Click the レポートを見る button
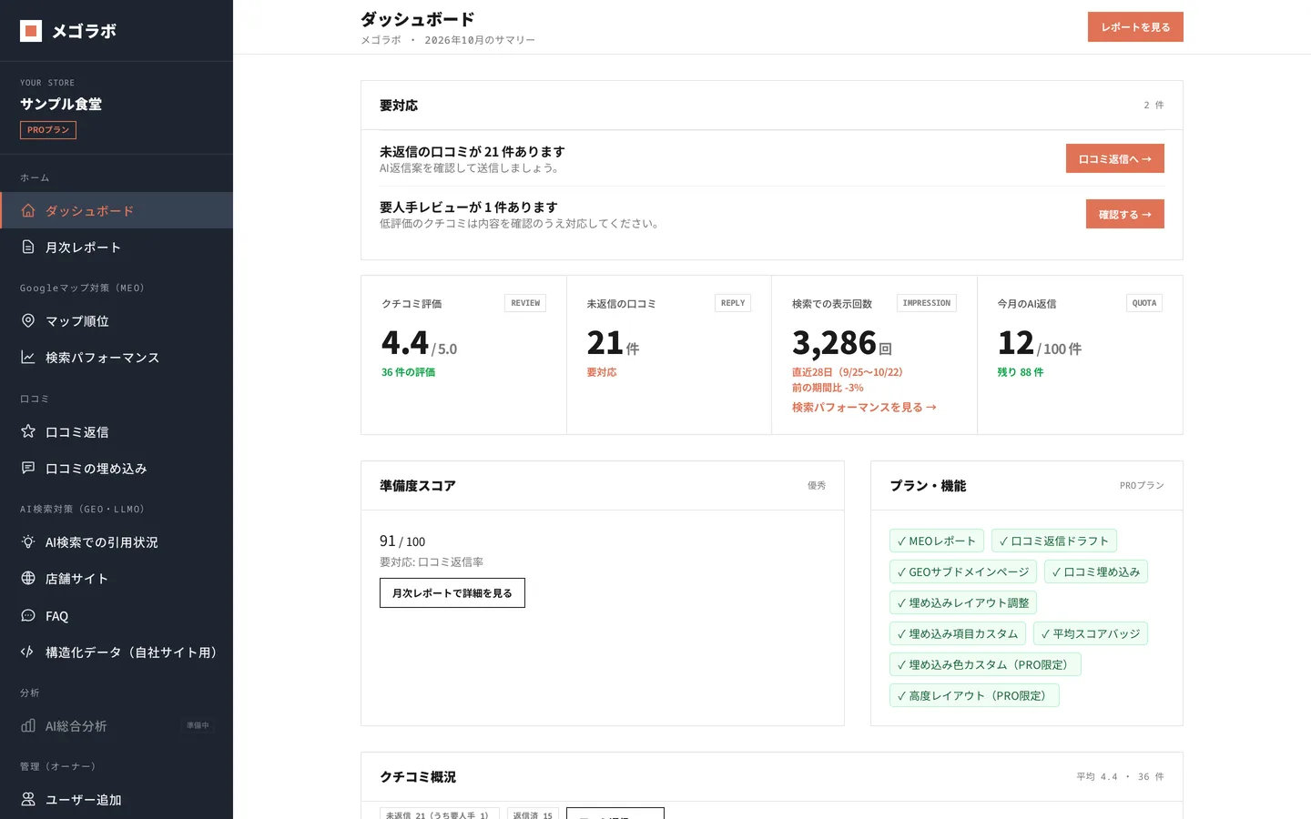 coord(1135,27)
